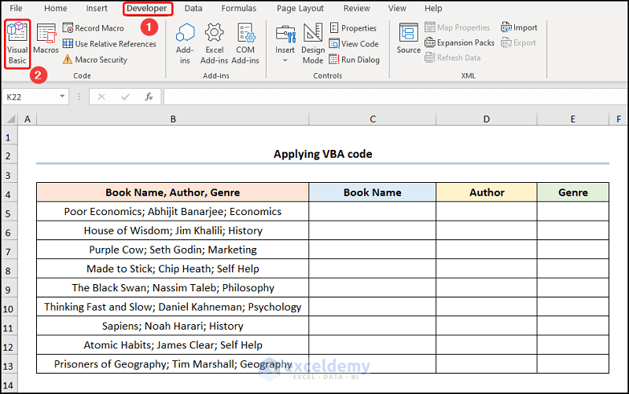Switch to the Home tab
Image resolution: width=629 pixels, height=394 pixels.
tap(55, 9)
